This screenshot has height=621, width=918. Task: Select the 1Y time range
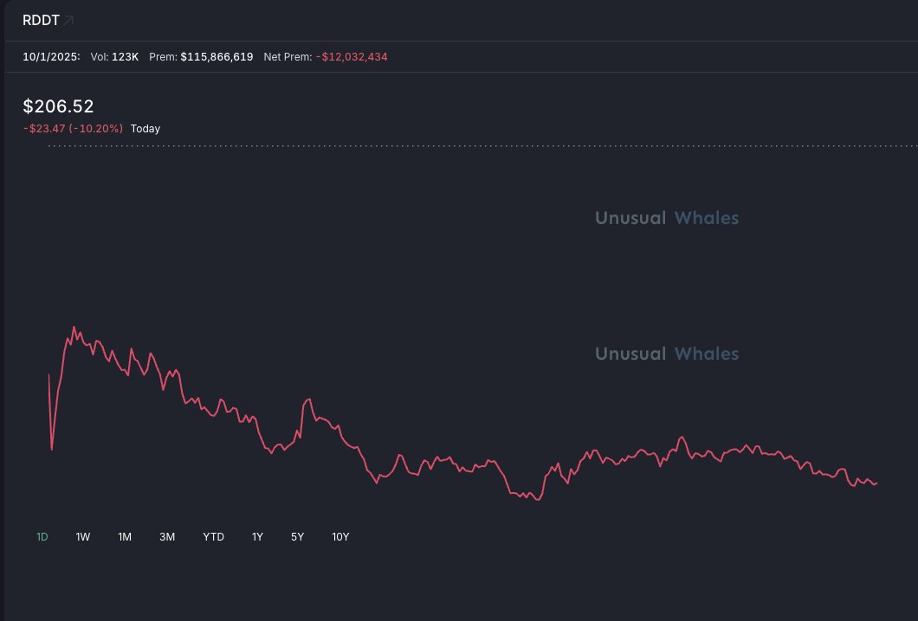257,537
